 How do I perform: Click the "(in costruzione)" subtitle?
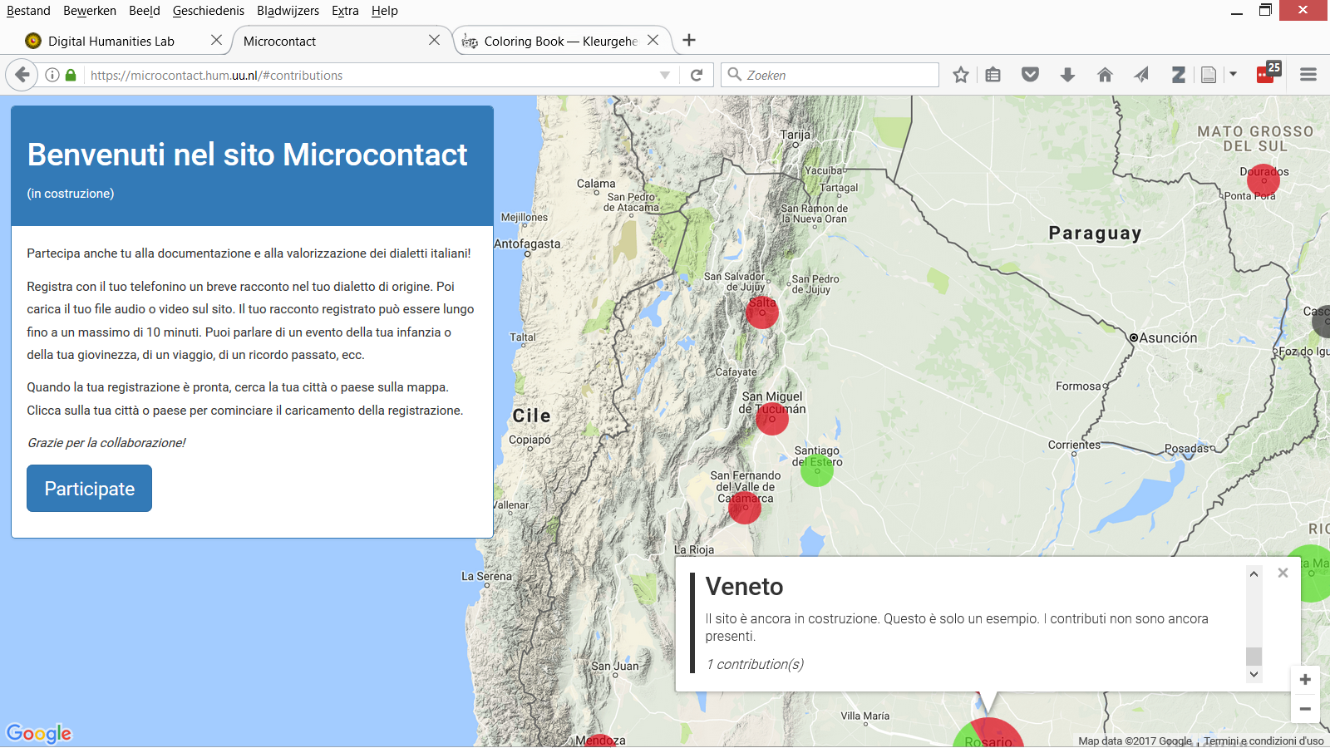click(x=71, y=194)
